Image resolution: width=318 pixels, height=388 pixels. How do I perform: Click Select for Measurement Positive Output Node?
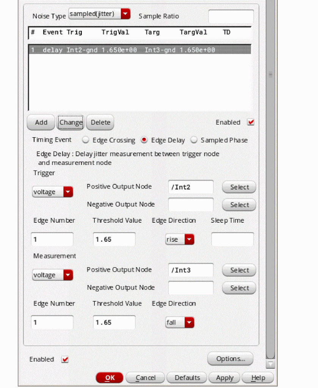coord(239,270)
